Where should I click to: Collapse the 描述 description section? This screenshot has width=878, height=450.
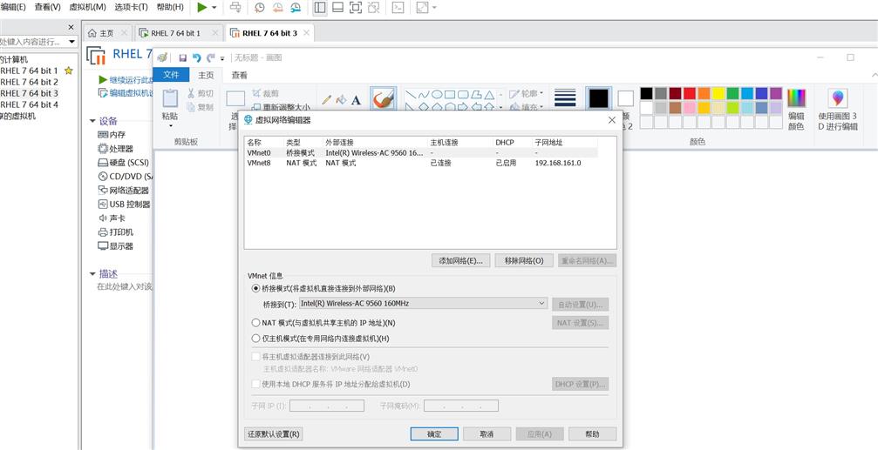(93, 274)
